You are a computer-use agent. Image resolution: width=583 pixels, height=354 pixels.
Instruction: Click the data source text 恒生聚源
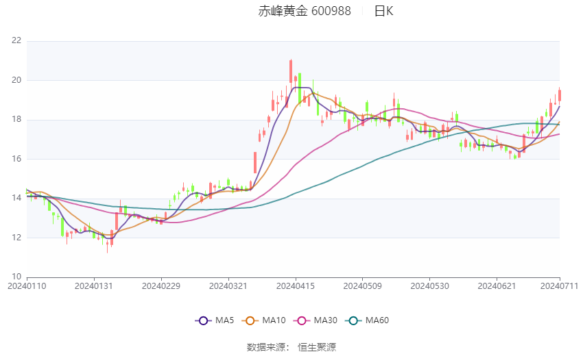click(x=317, y=347)
